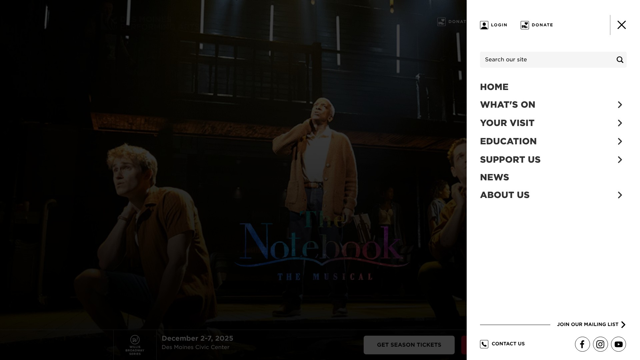Click the Contact Us phone icon
640x360 pixels.
484,344
